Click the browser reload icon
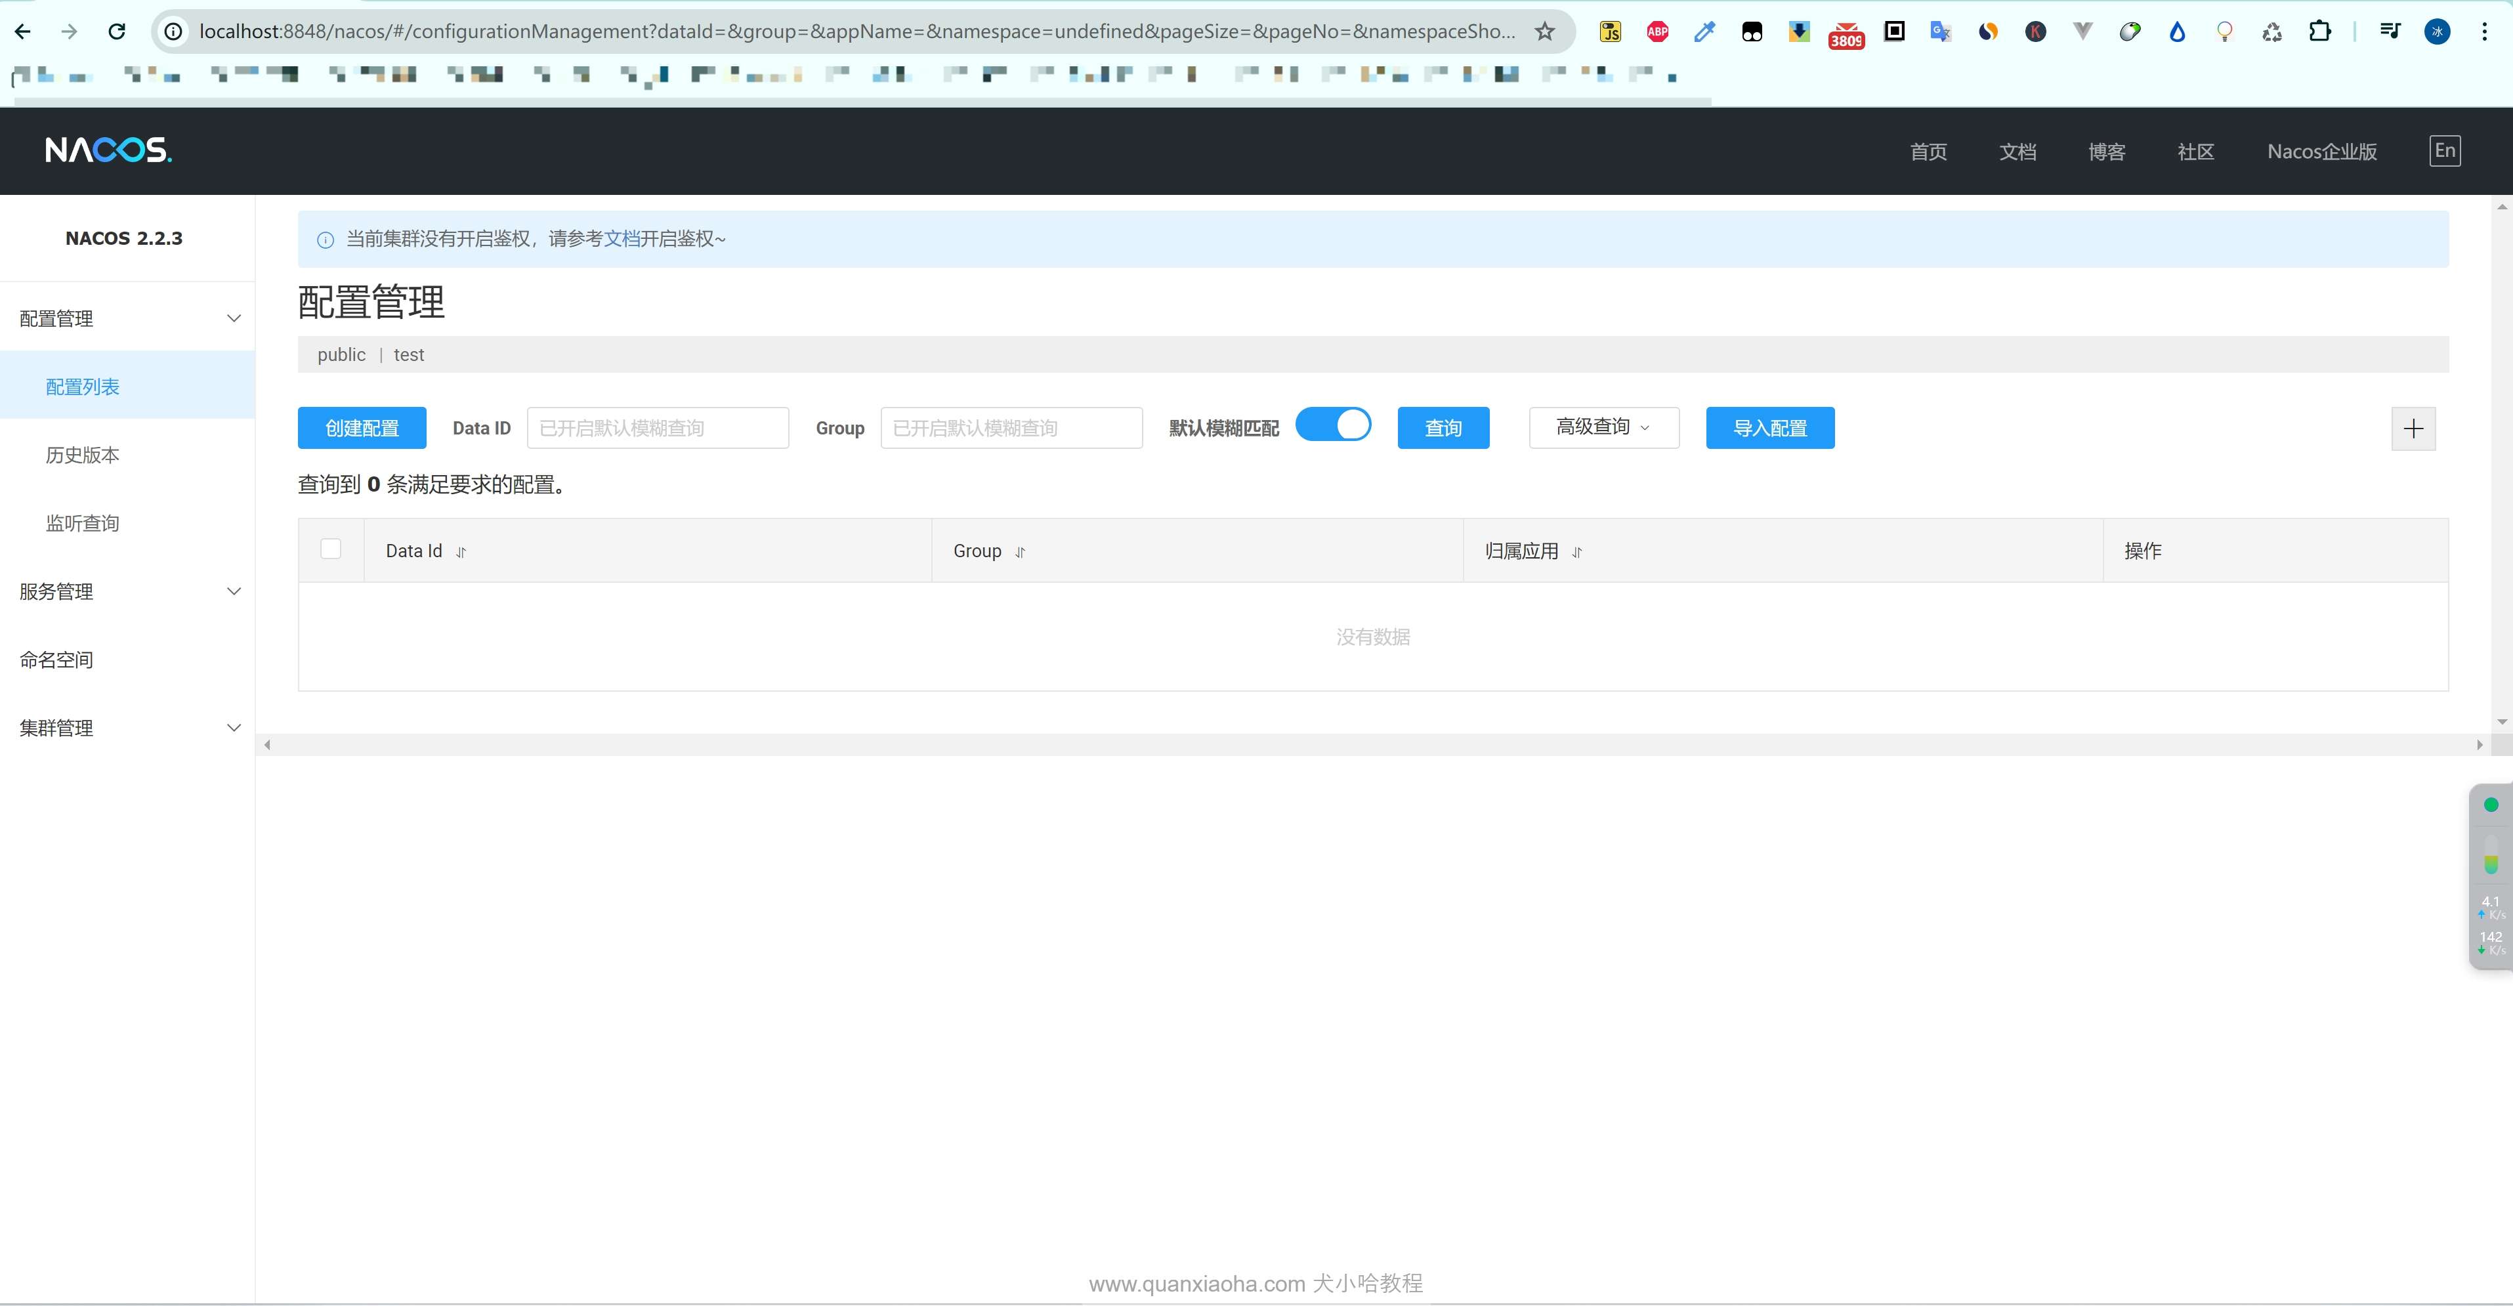The height and width of the screenshot is (1306, 2513). 116,32
